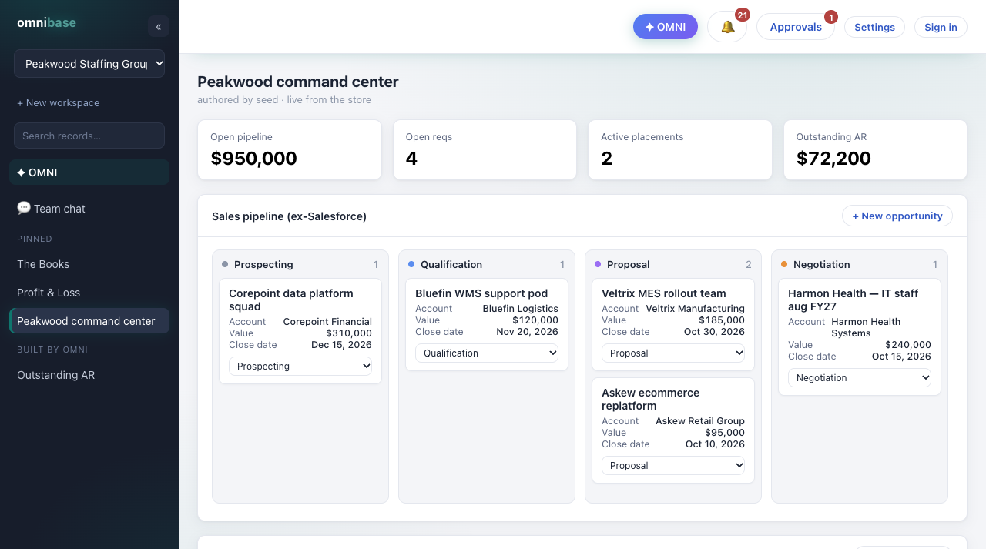
Task: Open the OMNI assistant from the top bar
Action: [x=666, y=27]
